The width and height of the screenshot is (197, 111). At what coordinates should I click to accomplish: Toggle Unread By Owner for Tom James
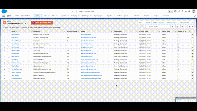tap(179, 76)
